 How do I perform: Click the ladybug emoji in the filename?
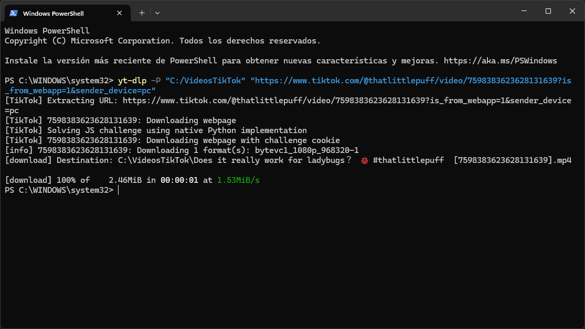[365, 161]
